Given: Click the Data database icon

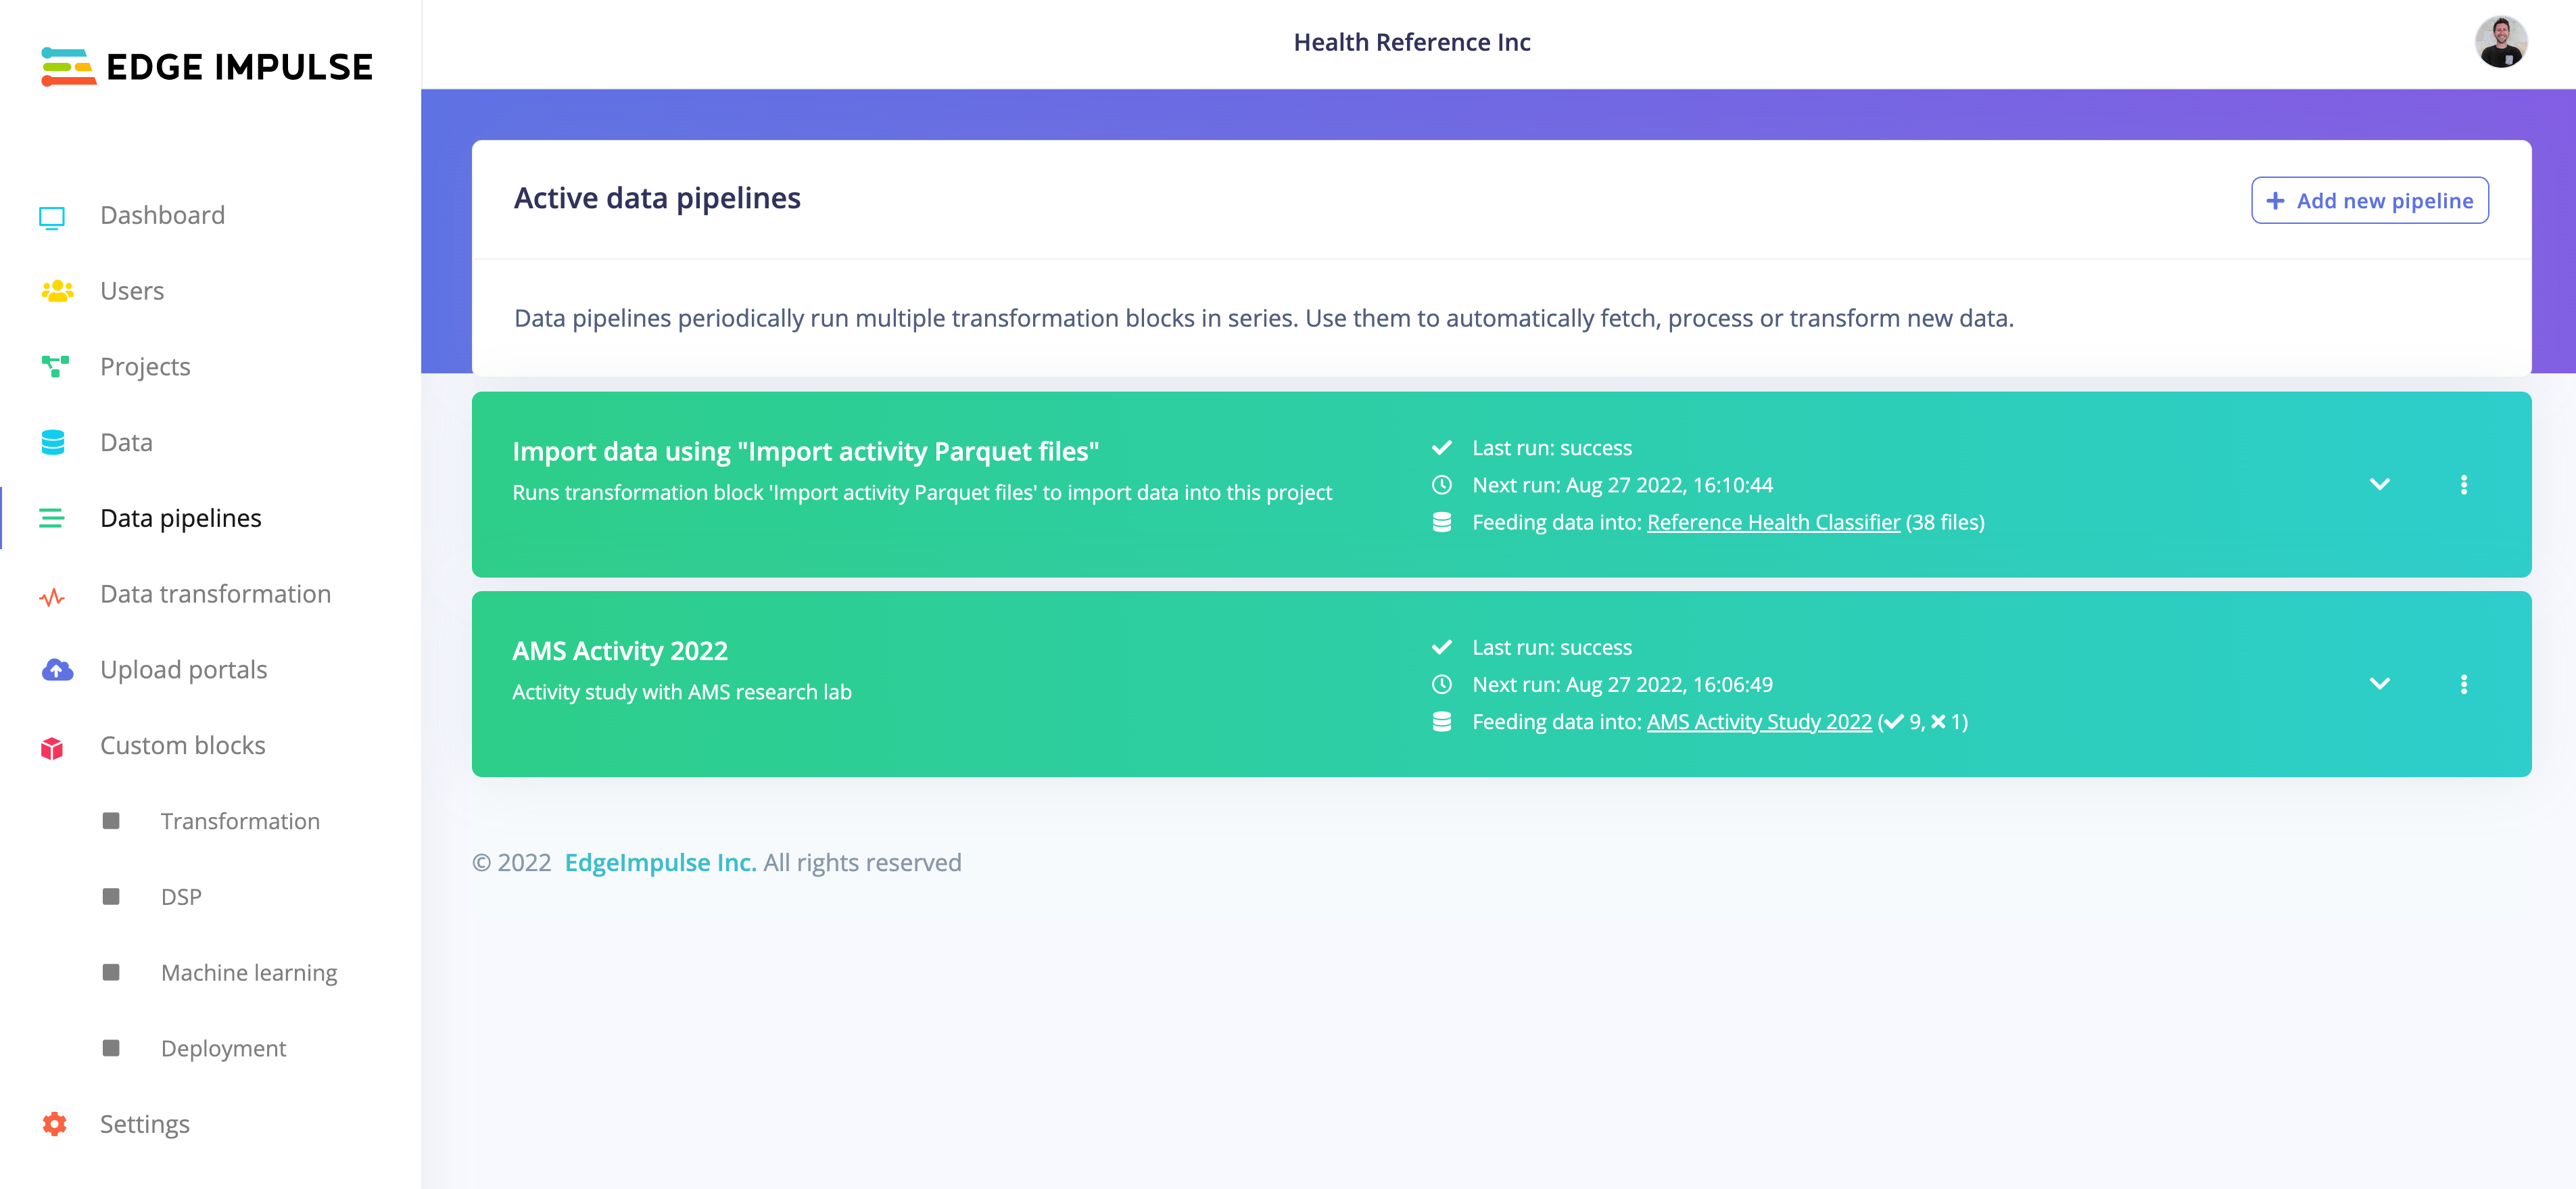Looking at the screenshot, I should coord(53,442).
